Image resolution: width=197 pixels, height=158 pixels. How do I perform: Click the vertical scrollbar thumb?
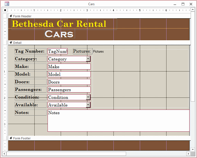(x=193, y=57)
